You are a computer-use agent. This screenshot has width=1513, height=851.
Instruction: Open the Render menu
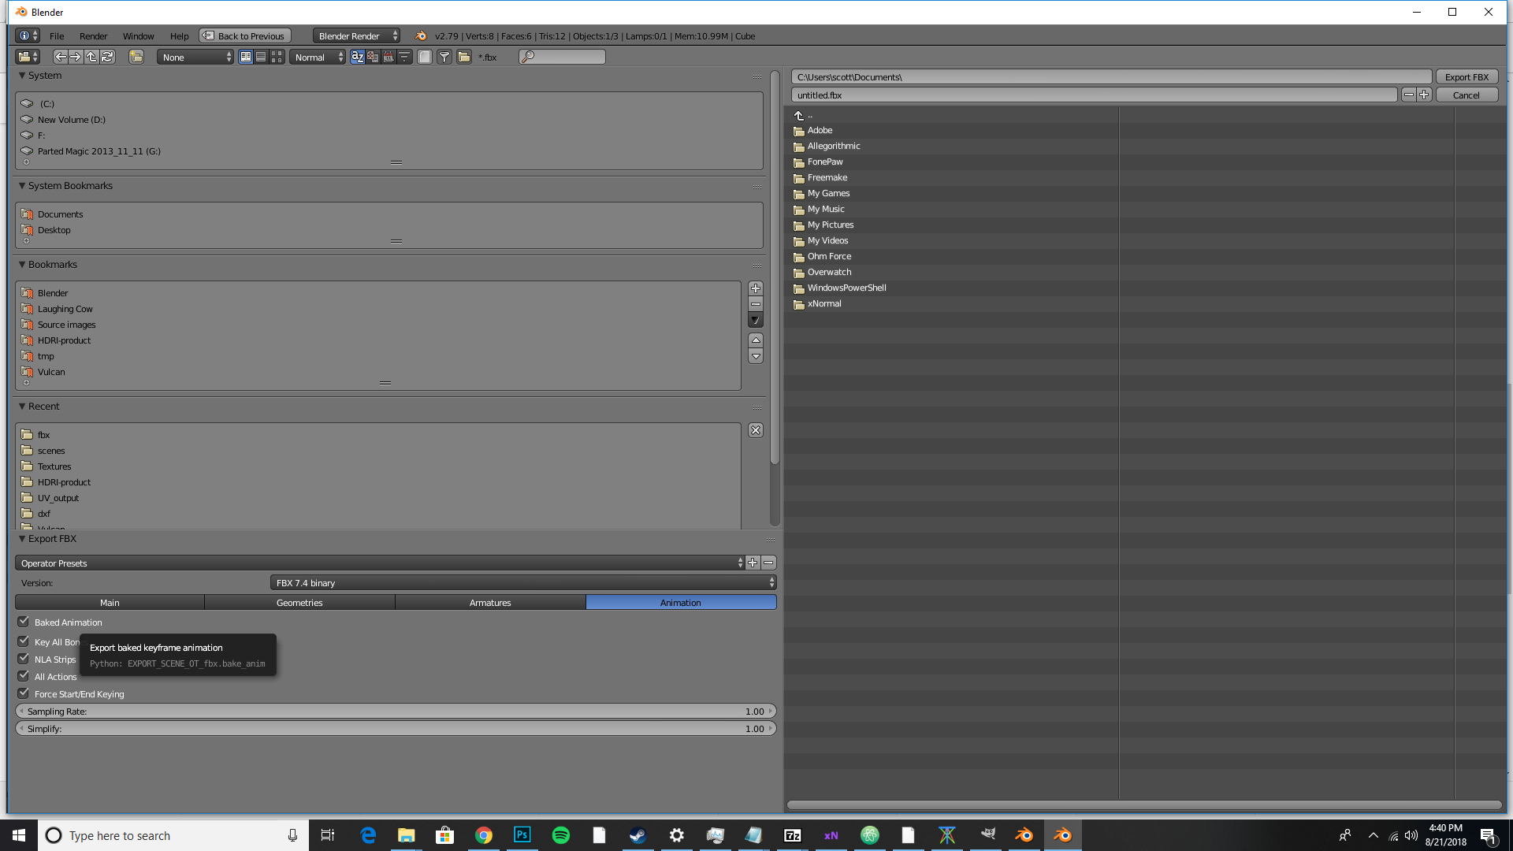pos(93,36)
